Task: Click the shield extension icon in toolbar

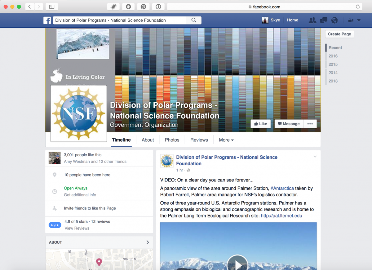Action: click(x=128, y=7)
